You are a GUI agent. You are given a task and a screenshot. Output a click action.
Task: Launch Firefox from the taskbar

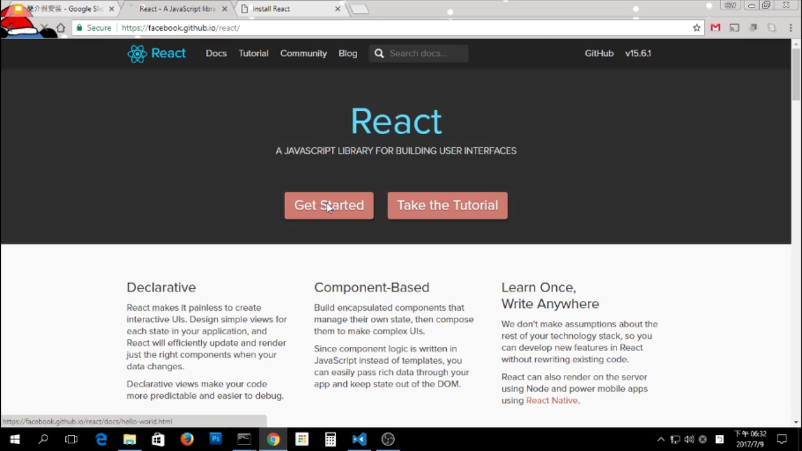[187, 439]
